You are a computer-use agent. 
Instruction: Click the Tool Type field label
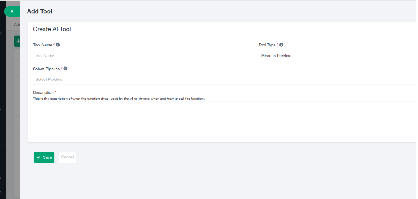coord(267,45)
